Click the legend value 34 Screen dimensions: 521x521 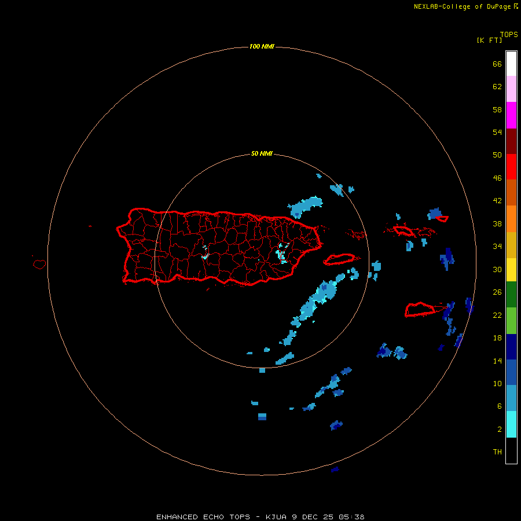(x=497, y=247)
